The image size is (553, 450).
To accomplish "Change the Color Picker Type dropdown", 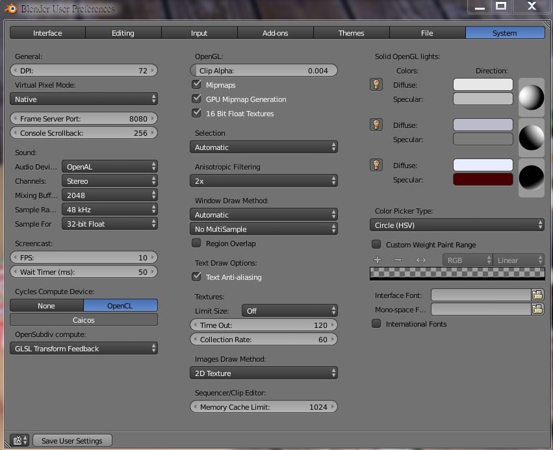I will click(457, 225).
